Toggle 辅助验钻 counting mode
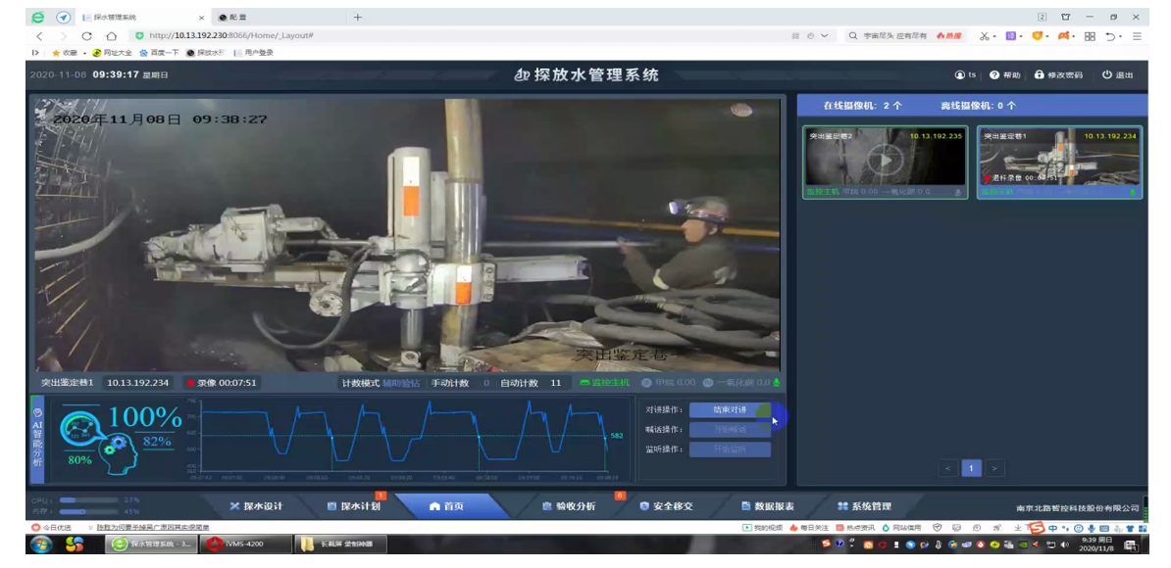1171x568 pixels. [x=400, y=383]
